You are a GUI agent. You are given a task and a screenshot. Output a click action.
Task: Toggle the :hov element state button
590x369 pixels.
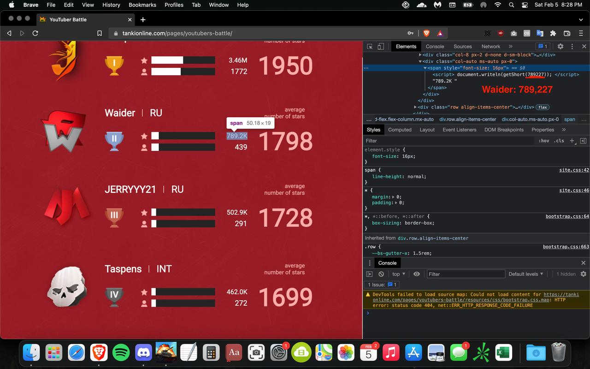(x=544, y=141)
